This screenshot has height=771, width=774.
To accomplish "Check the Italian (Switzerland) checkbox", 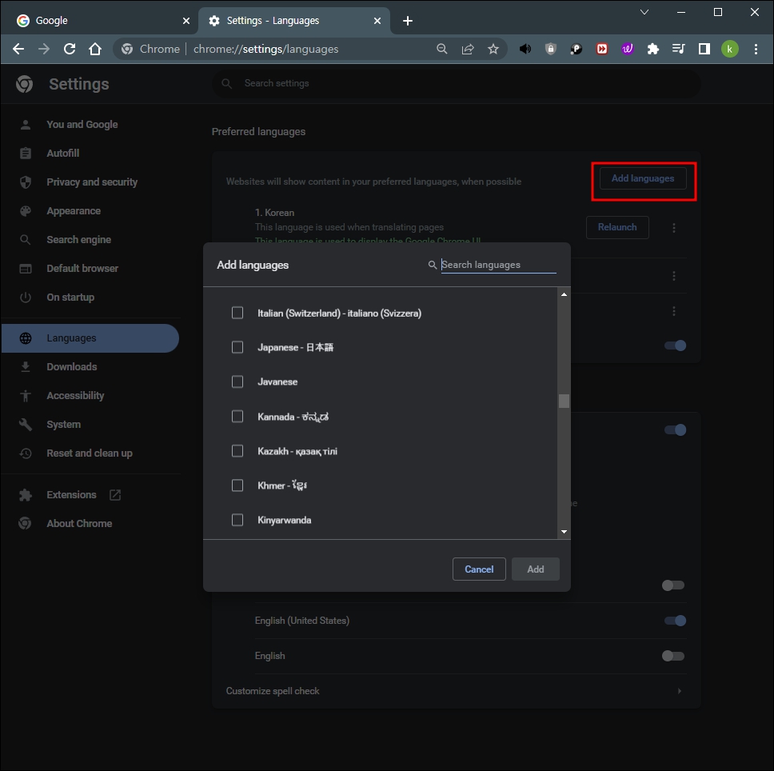I will tap(237, 313).
